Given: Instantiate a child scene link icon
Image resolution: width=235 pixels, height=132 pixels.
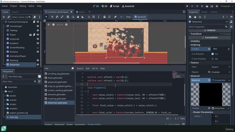Looking at the screenshot, I should click(x=8, y=17).
